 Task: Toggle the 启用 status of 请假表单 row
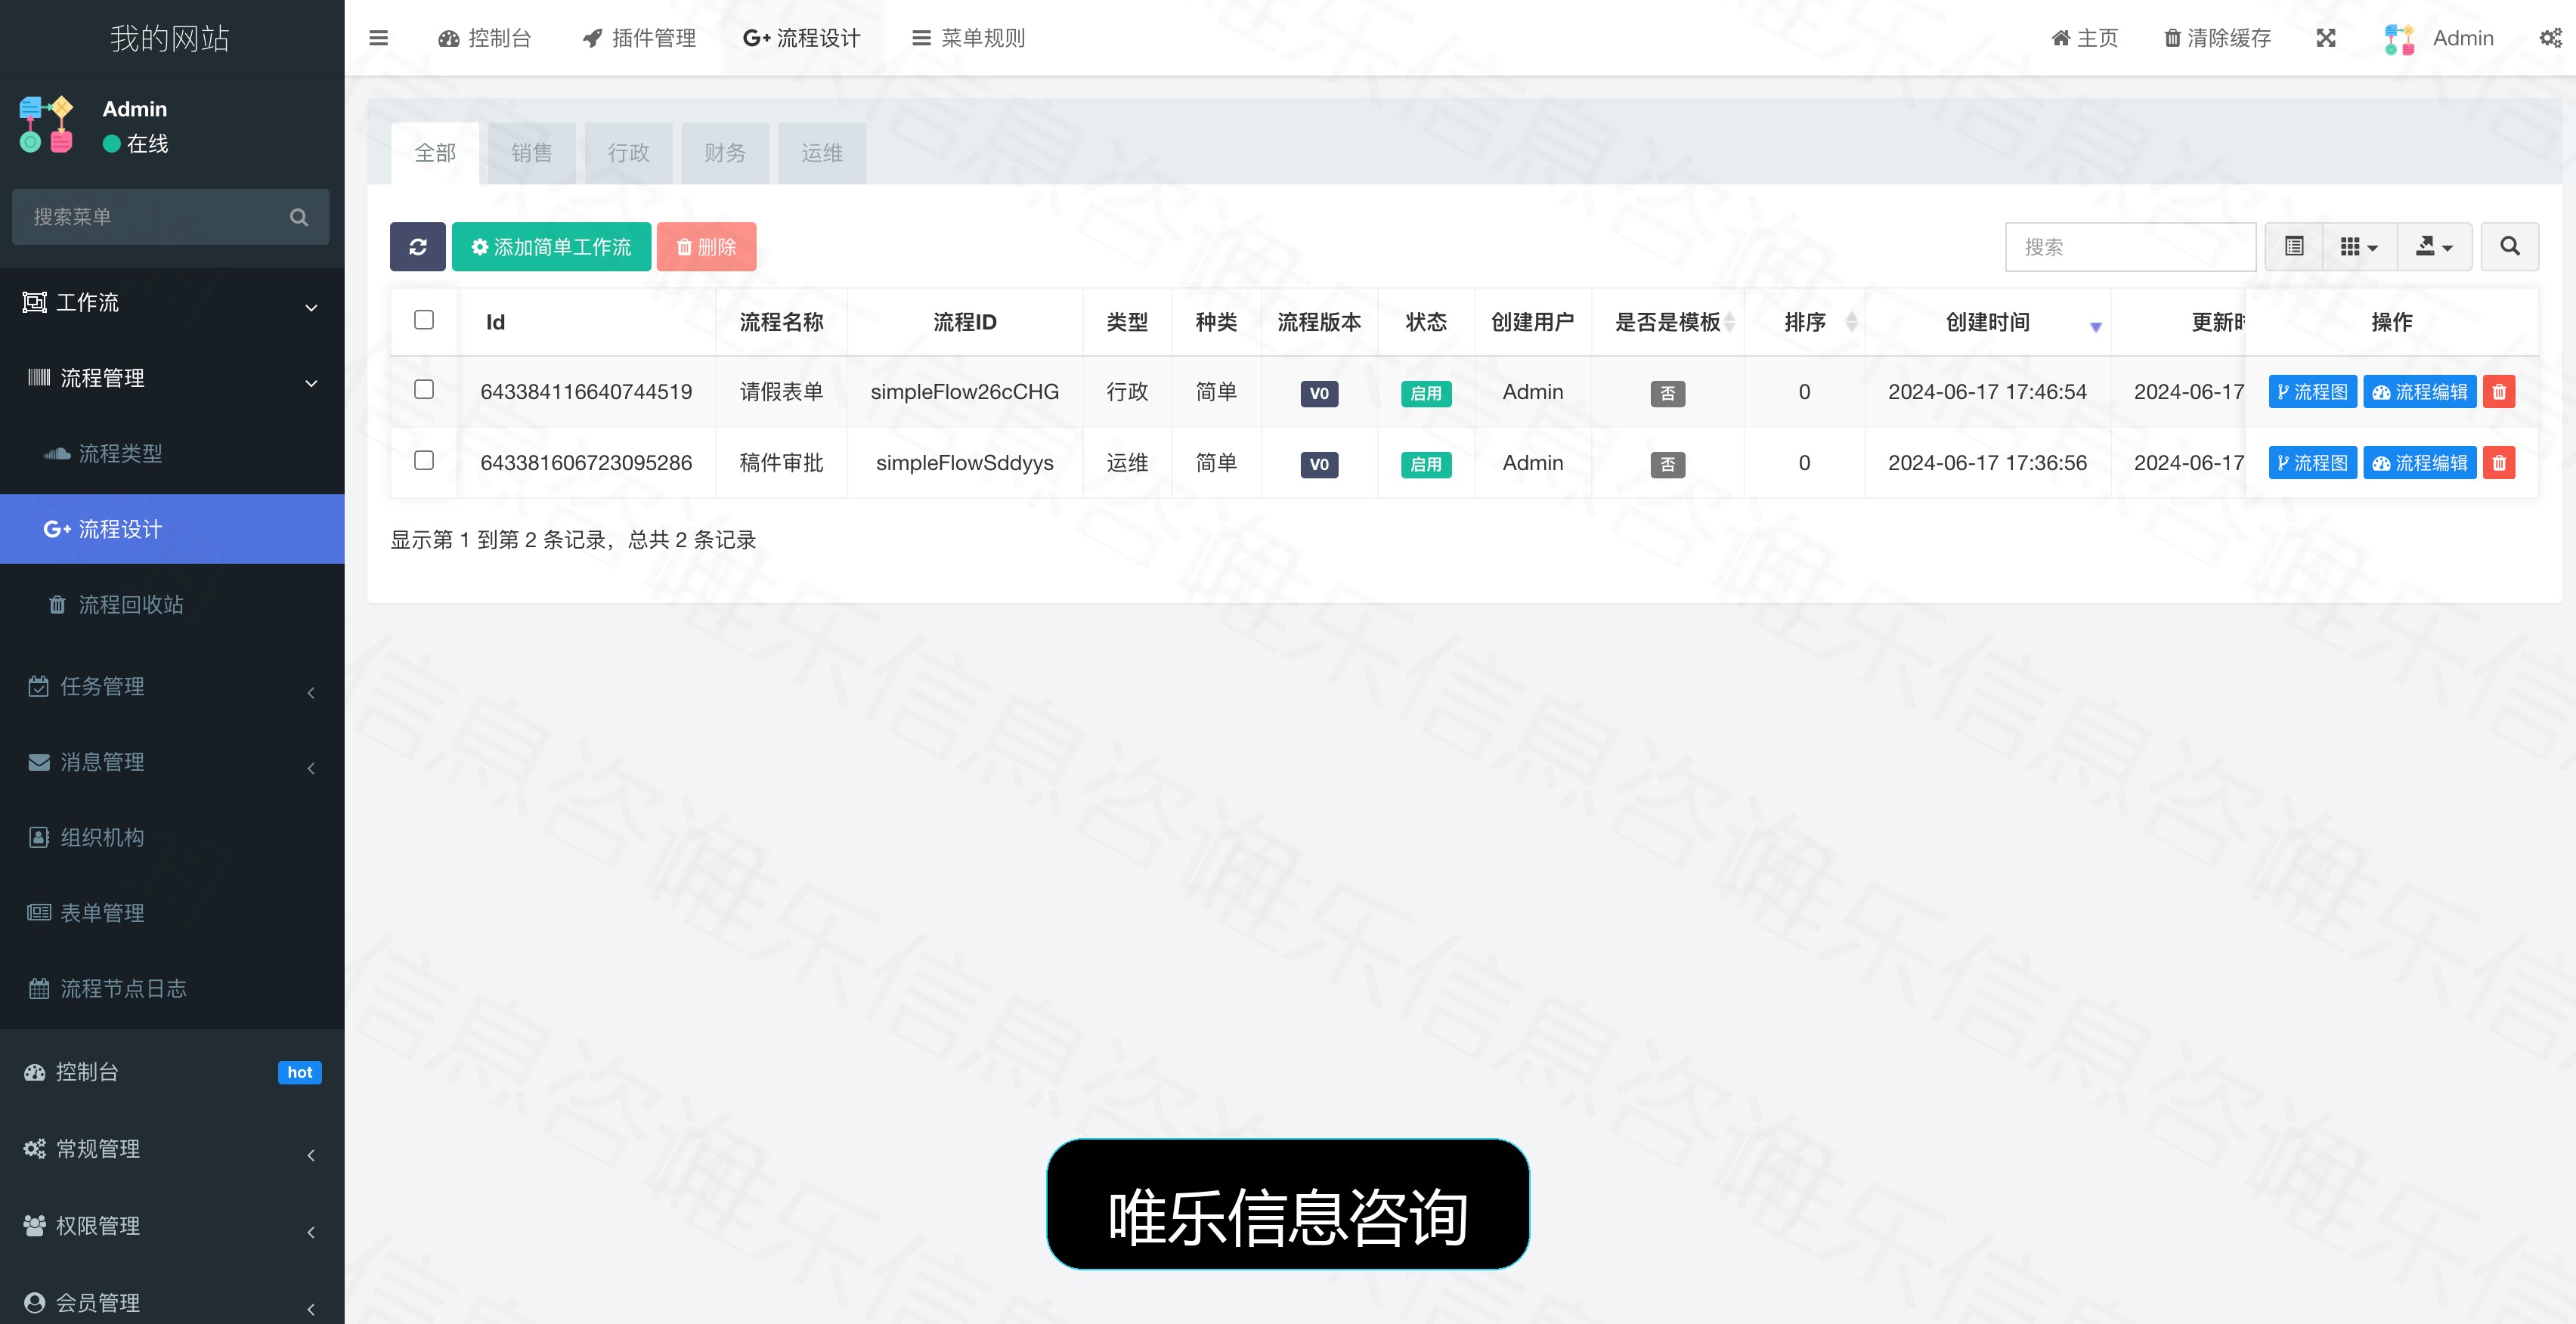(1426, 393)
